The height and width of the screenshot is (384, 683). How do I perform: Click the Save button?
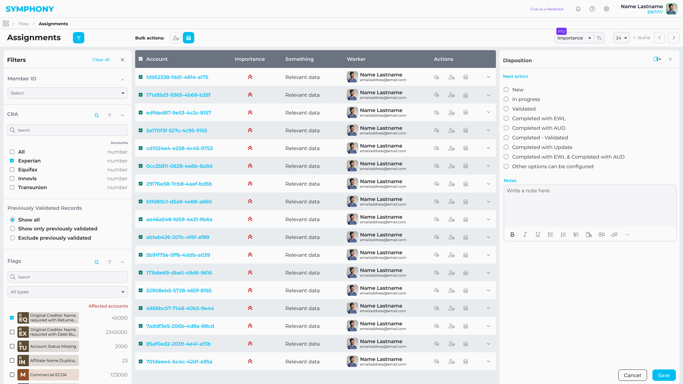pyautogui.click(x=664, y=375)
